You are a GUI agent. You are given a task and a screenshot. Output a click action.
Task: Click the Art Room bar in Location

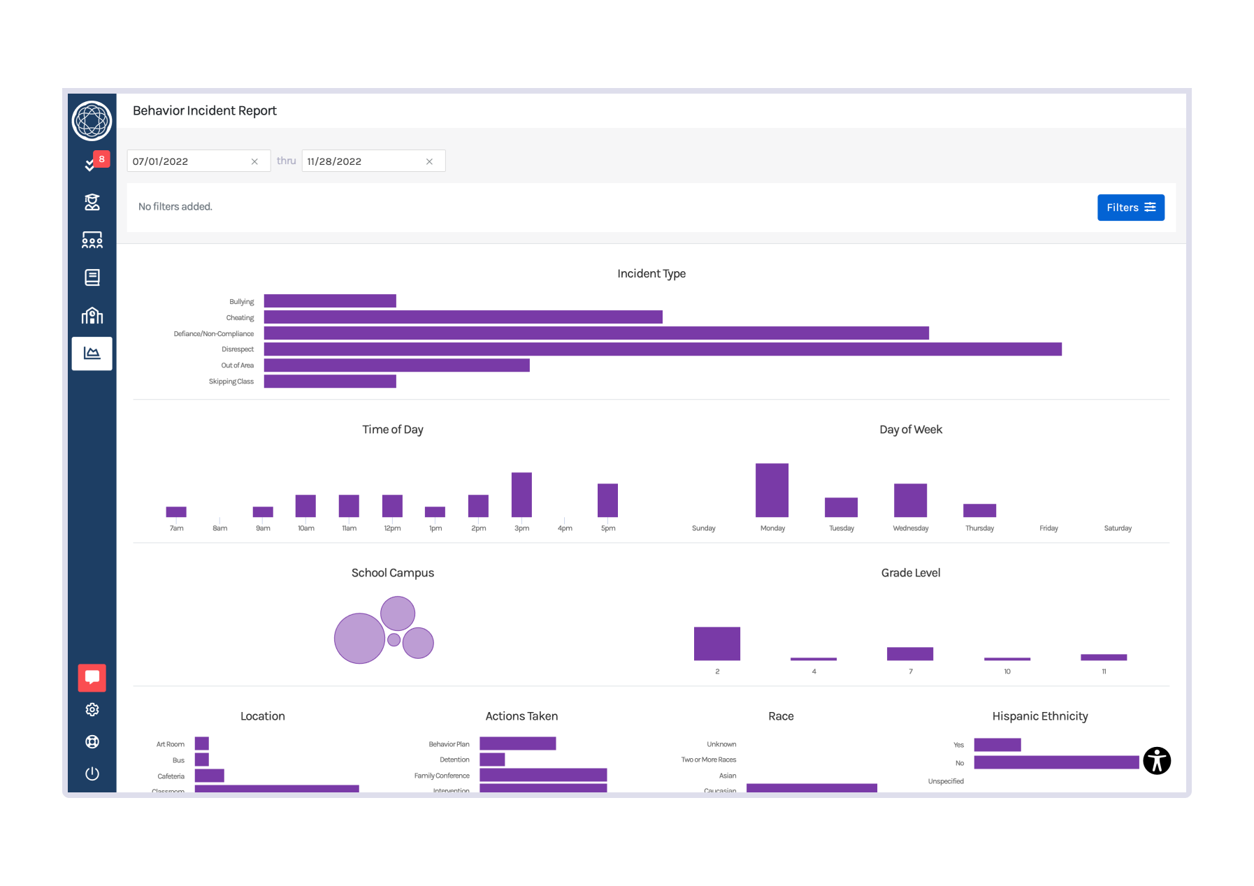point(202,743)
